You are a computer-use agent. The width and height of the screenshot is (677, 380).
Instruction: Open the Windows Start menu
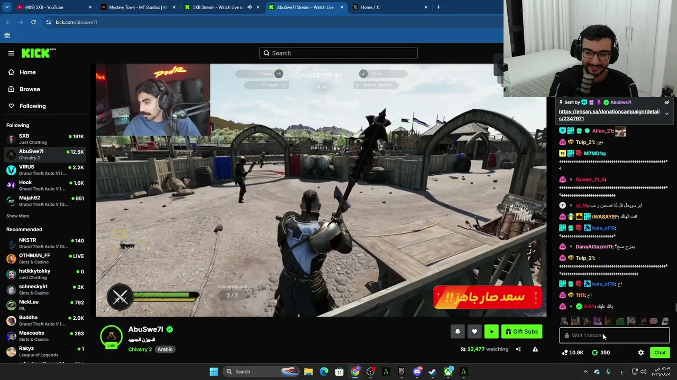(x=214, y=372)
